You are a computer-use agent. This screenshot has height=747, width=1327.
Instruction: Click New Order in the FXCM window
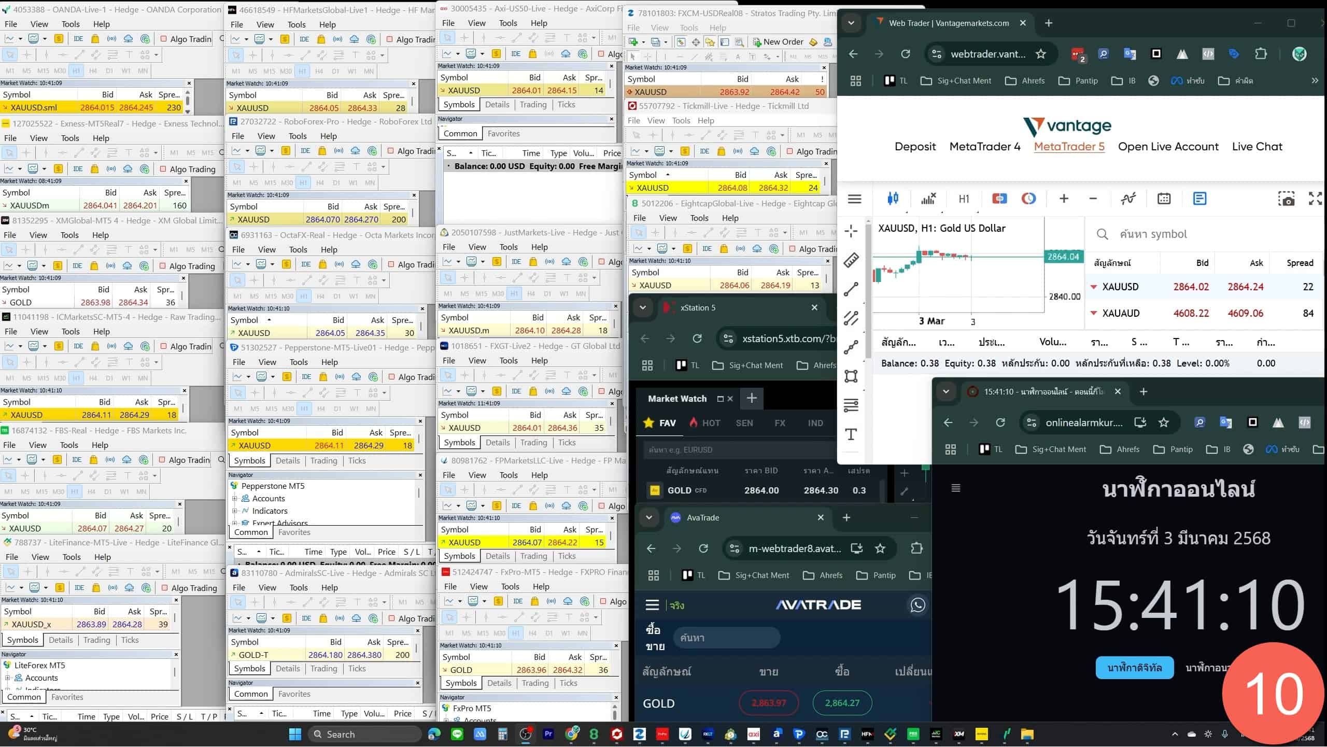(x=778, y=41)
